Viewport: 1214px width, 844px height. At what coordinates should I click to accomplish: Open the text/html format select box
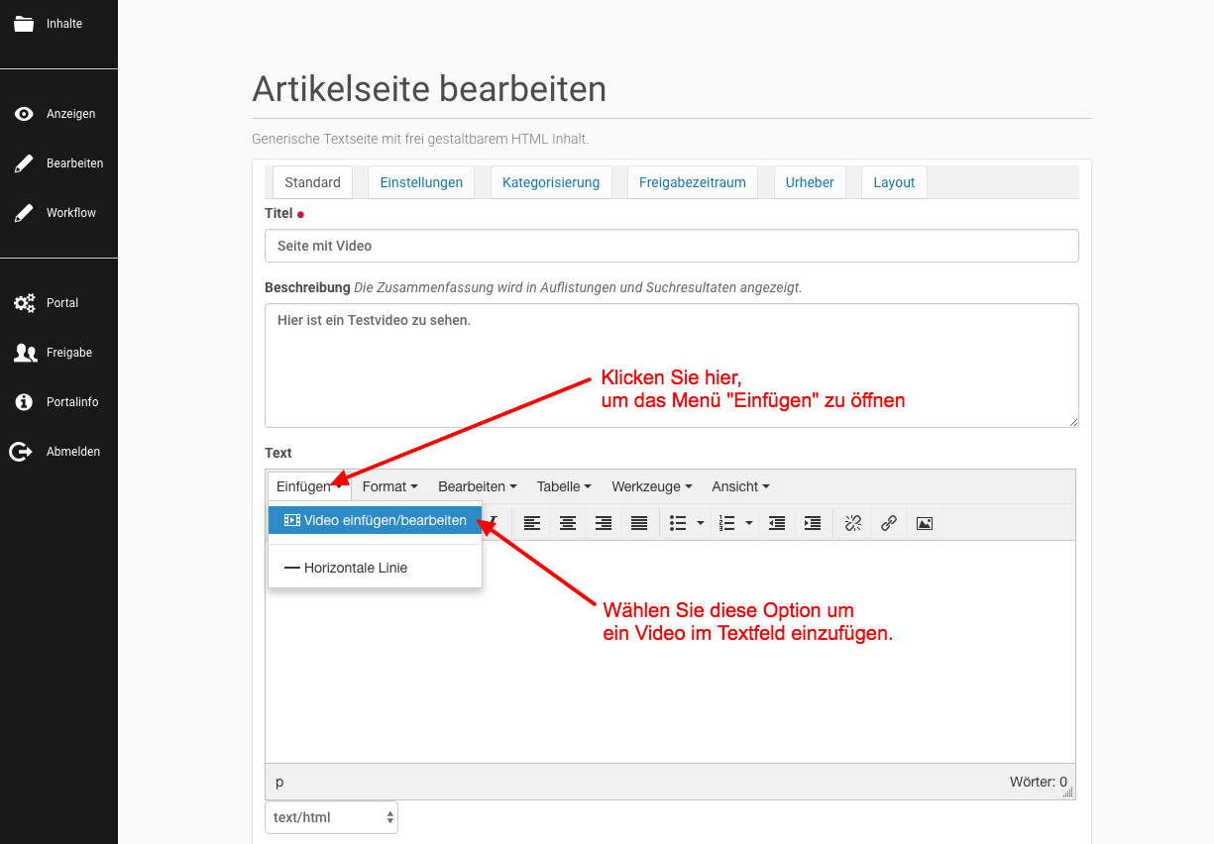tap(331, 817)
